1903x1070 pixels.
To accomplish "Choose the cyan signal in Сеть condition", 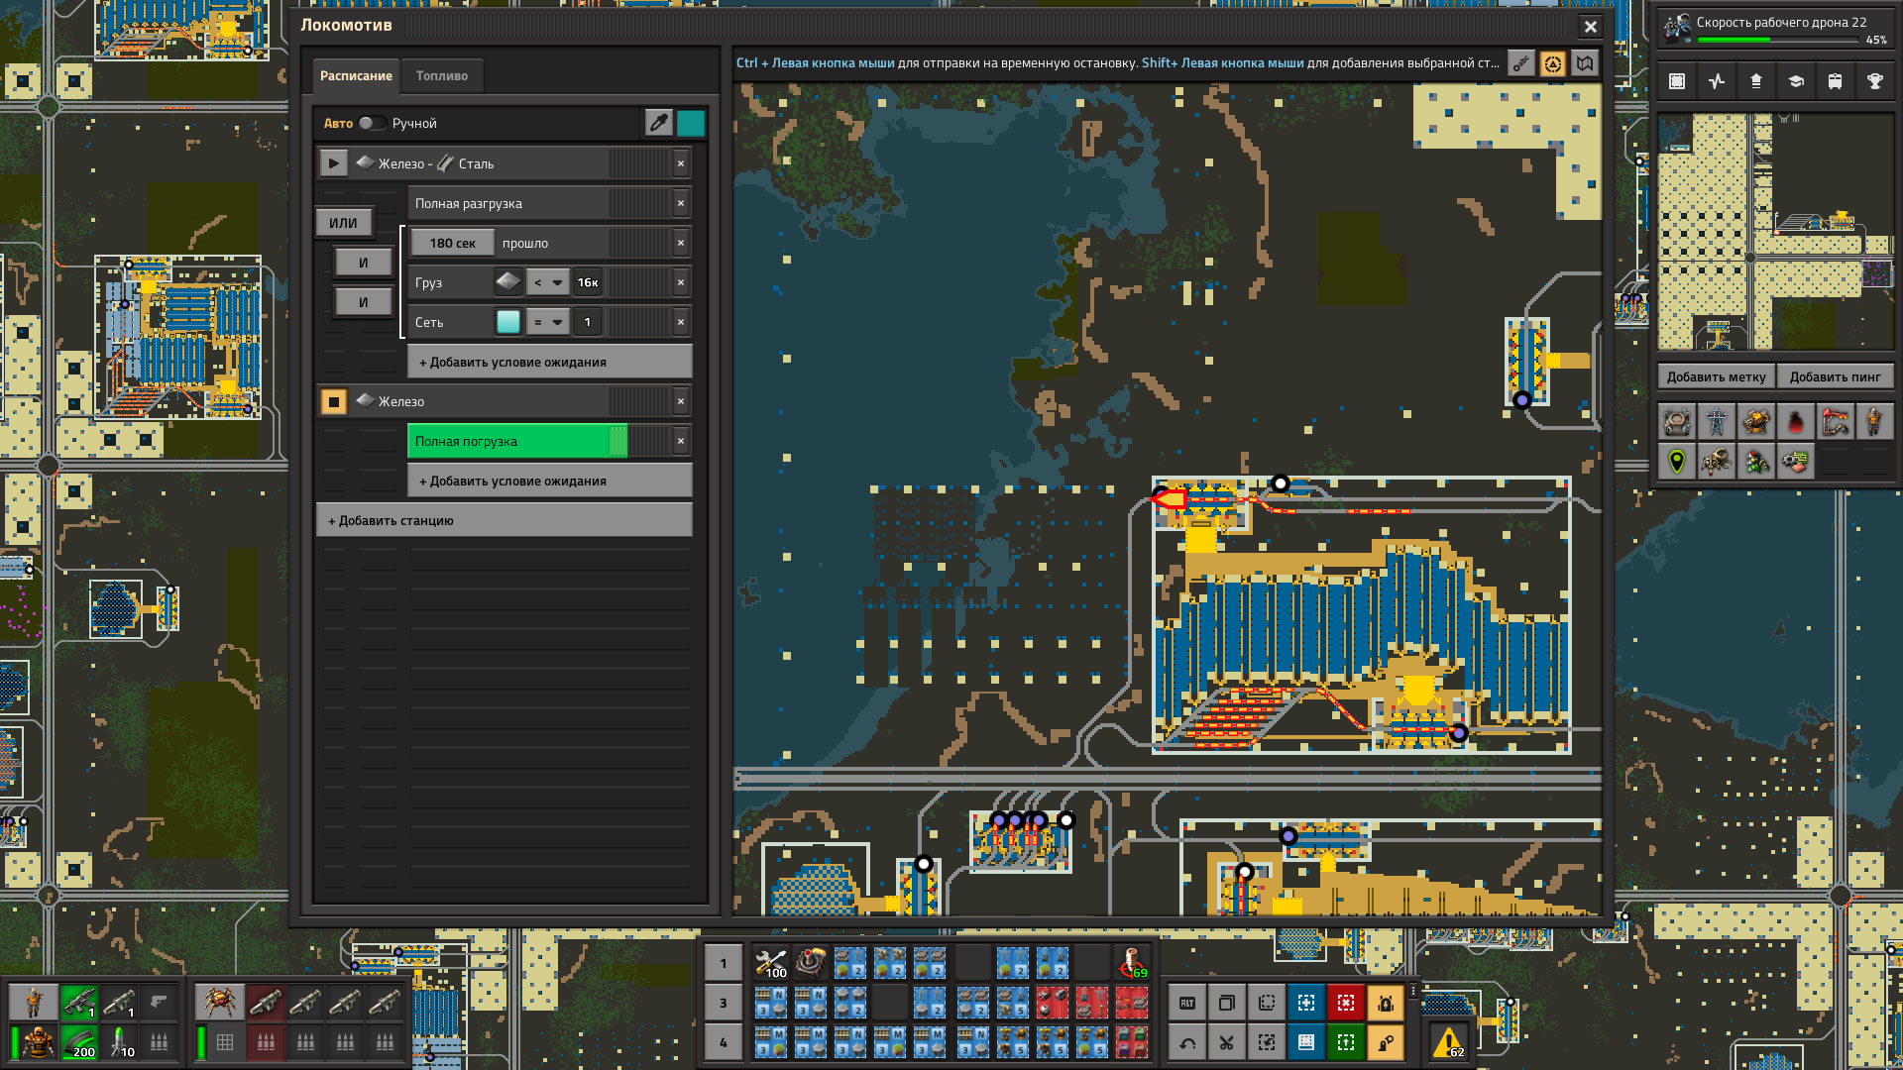I will [x=507, y=322].
